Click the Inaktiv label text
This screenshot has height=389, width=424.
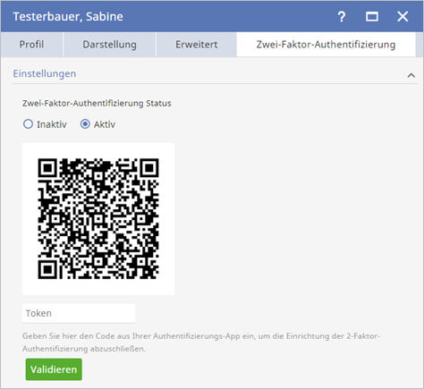pyautogui.click(x=52, y=124)
